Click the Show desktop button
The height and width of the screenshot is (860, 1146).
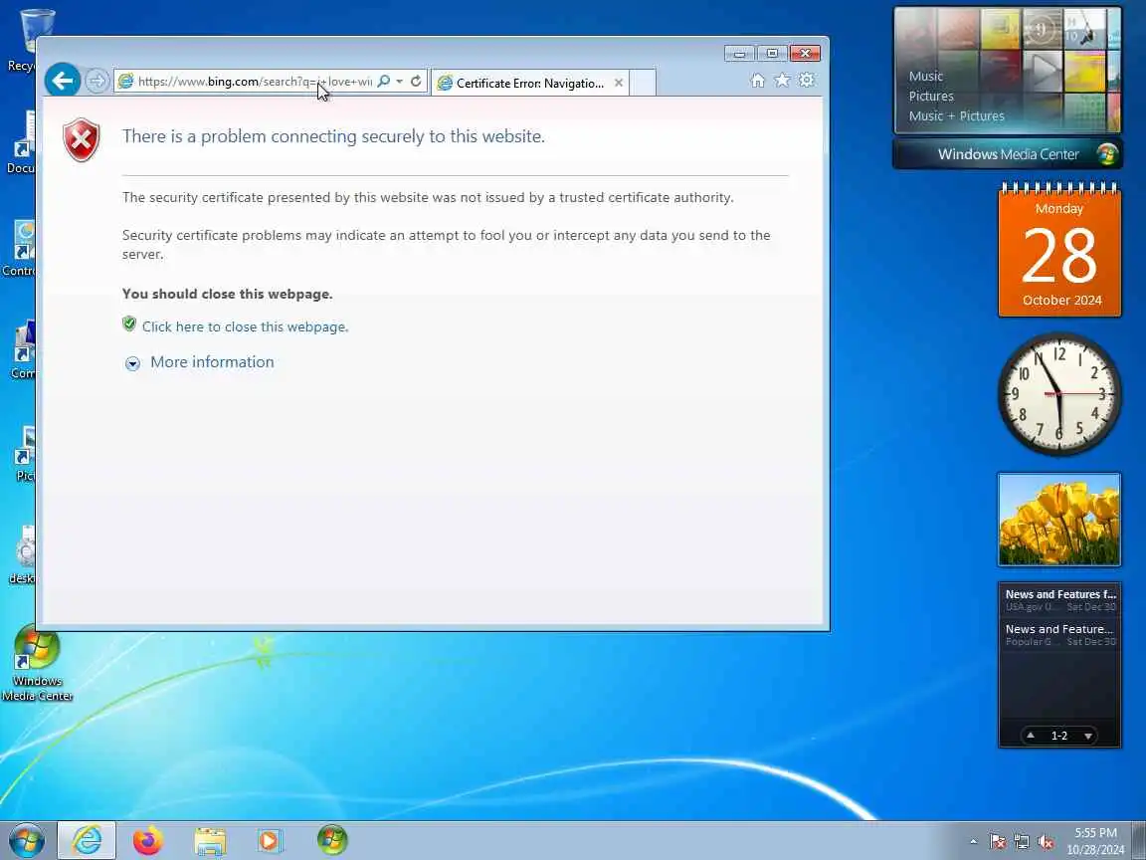pyautogui.click(x=1139, y=841)
